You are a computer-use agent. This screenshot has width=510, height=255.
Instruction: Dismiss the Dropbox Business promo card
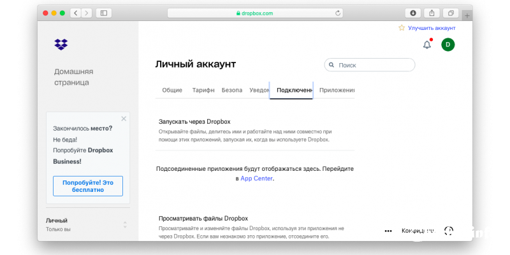click(x=124, y=119)
